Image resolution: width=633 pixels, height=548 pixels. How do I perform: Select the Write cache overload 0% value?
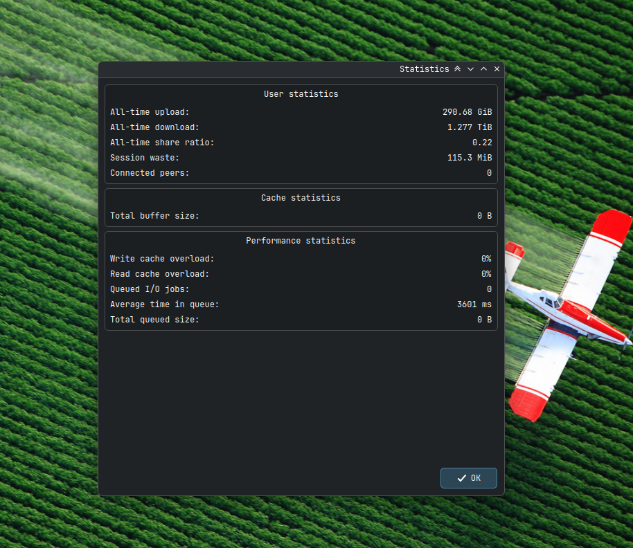[x=486, y=259]
